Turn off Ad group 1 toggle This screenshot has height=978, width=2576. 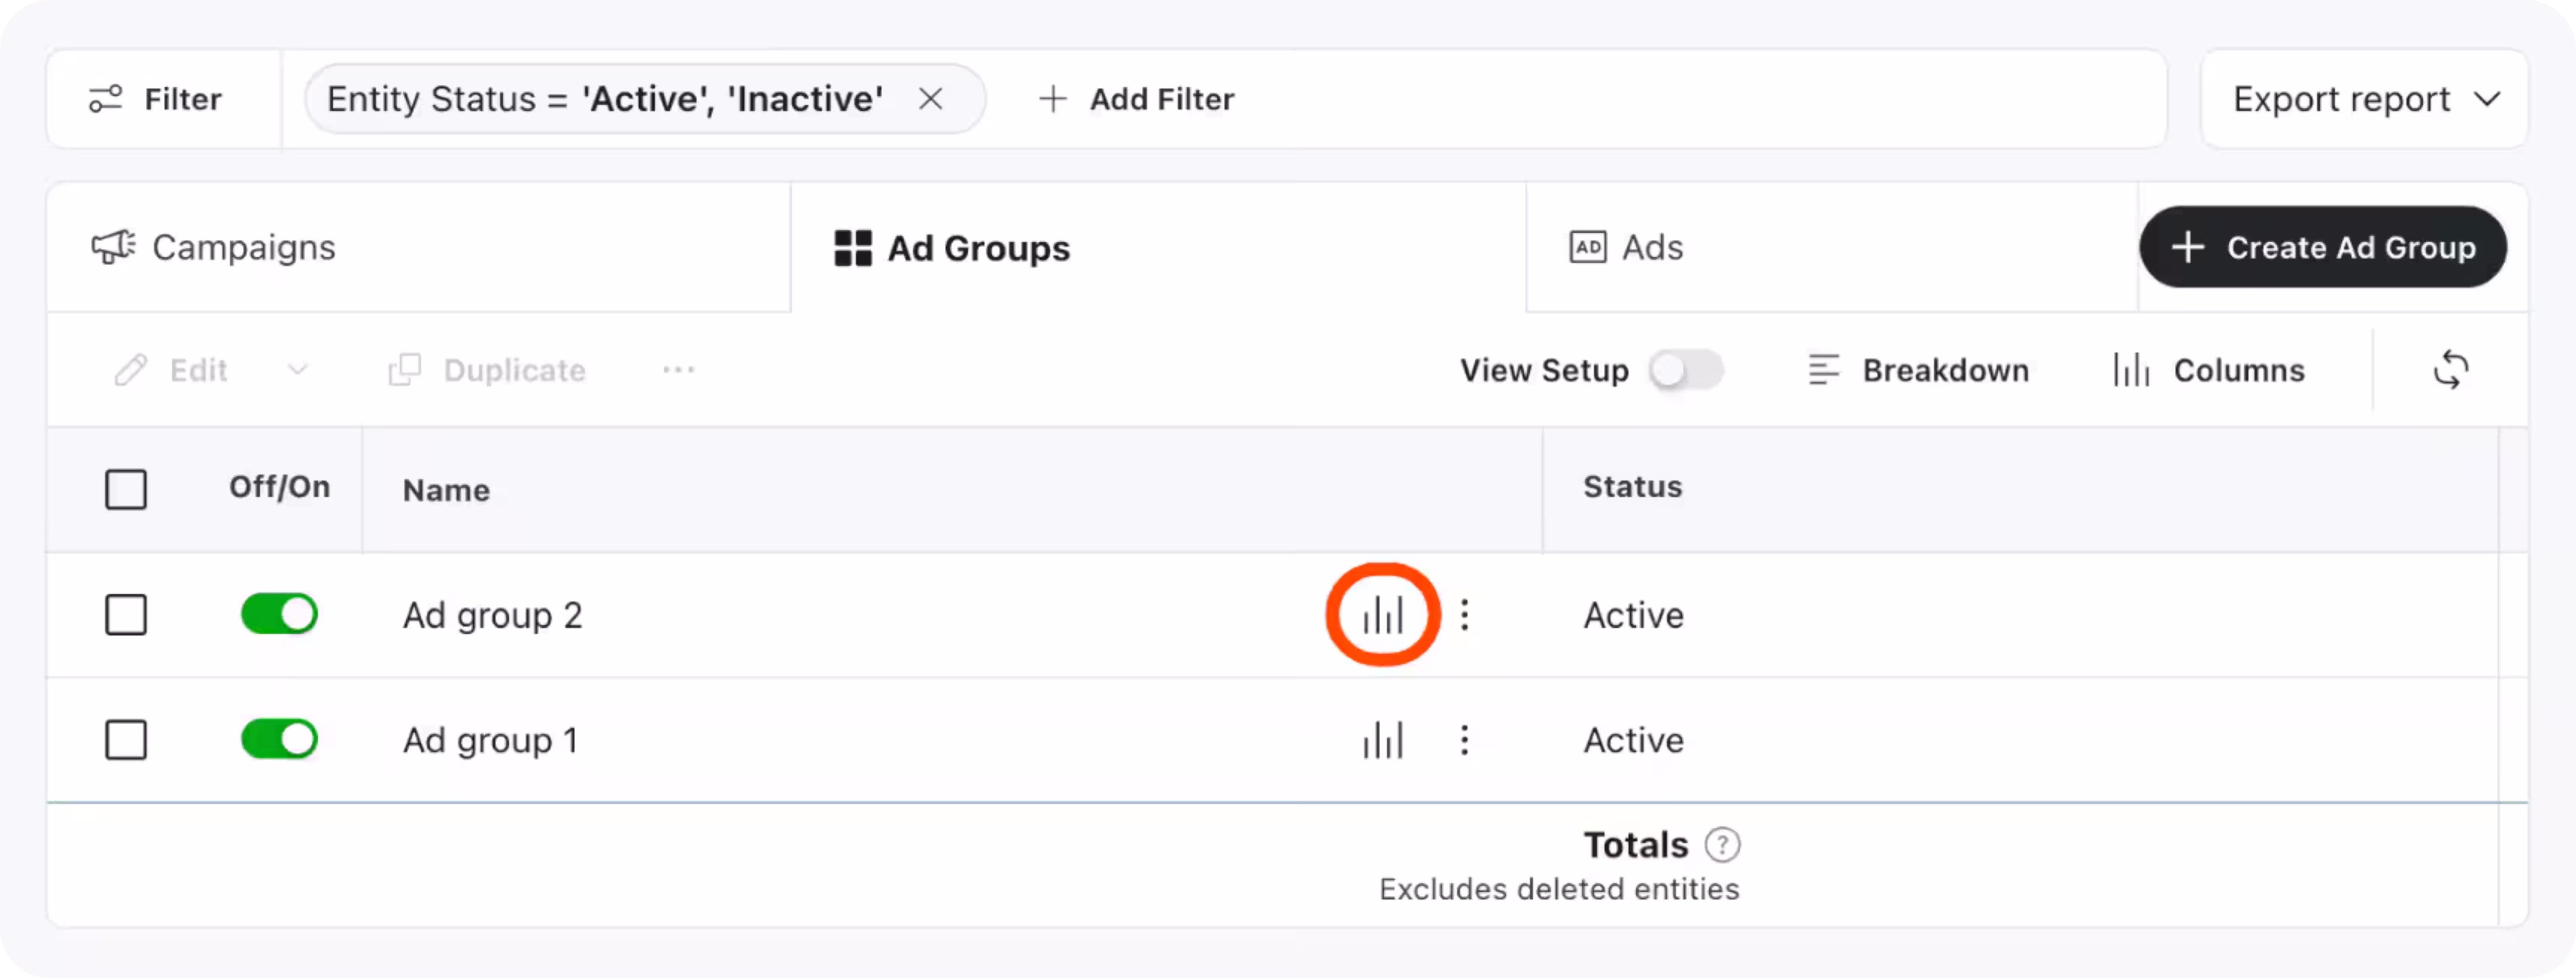click(279, 740)
